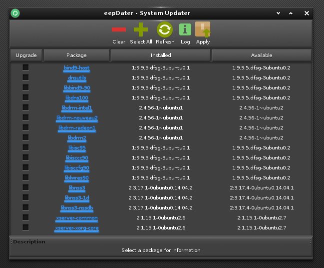Click the red Clear icon
The height and width of the screenshot is (268, 324).
pos(119,29)
